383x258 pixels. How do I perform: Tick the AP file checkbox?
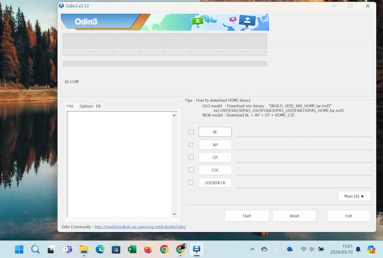pyautogui.click(x=191, y=144)
